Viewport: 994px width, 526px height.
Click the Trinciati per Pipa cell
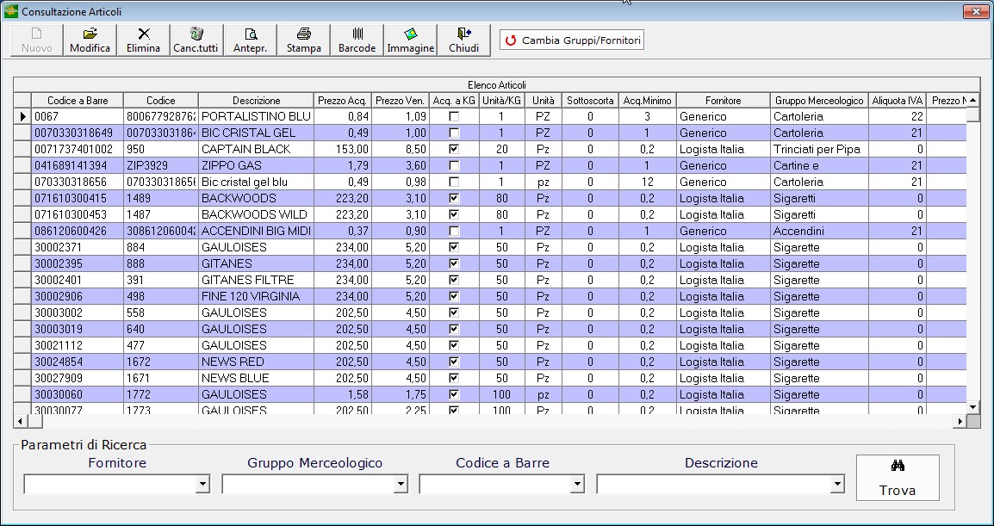(819, 149)
